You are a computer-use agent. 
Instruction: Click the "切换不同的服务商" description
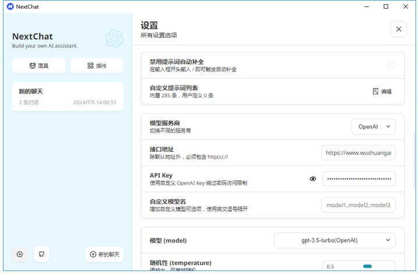170,130
